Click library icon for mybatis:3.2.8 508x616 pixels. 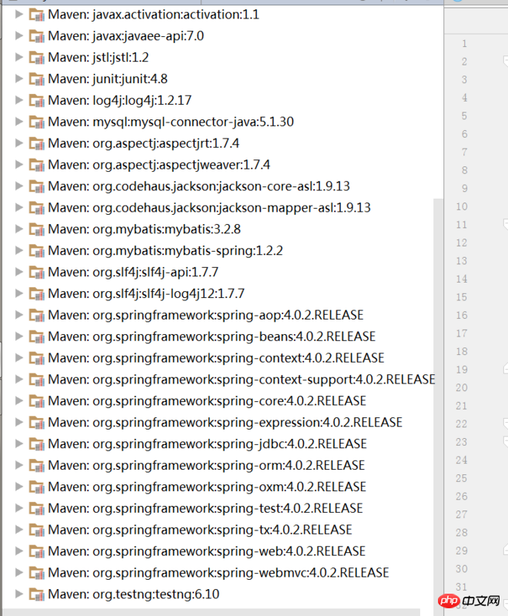tap(36, 229)
